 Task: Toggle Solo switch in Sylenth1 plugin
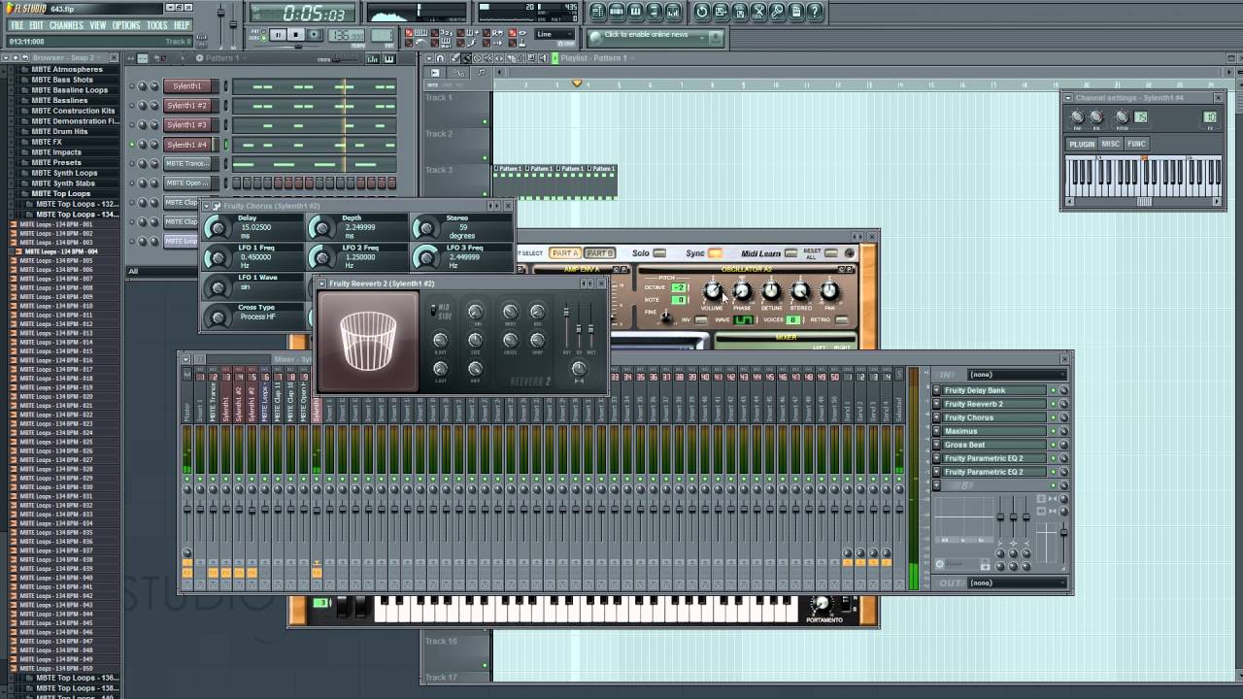(659, 253)
